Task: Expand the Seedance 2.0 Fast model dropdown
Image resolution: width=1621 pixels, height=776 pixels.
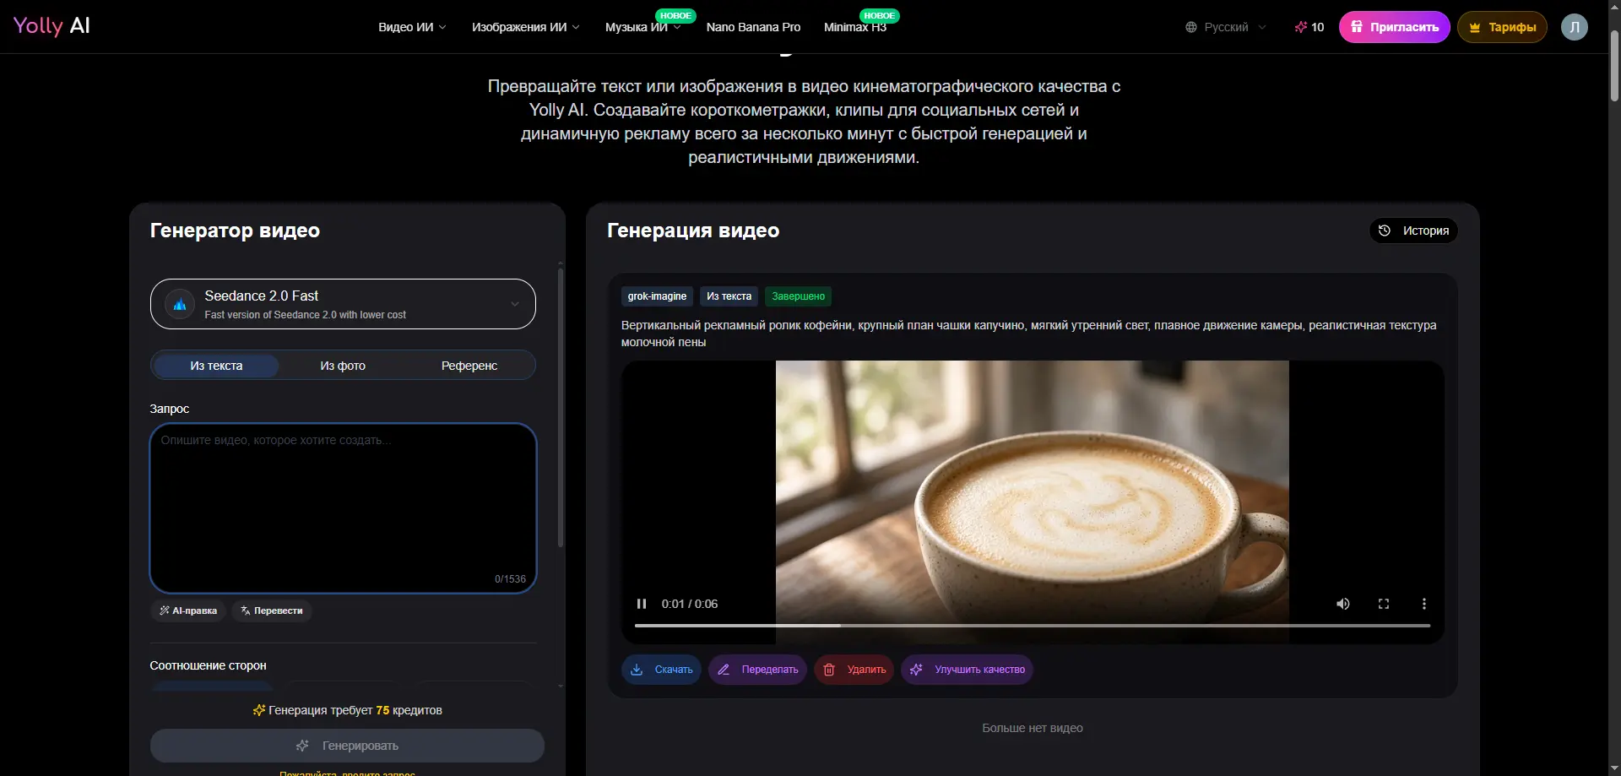Action: [x=343, y=304]
